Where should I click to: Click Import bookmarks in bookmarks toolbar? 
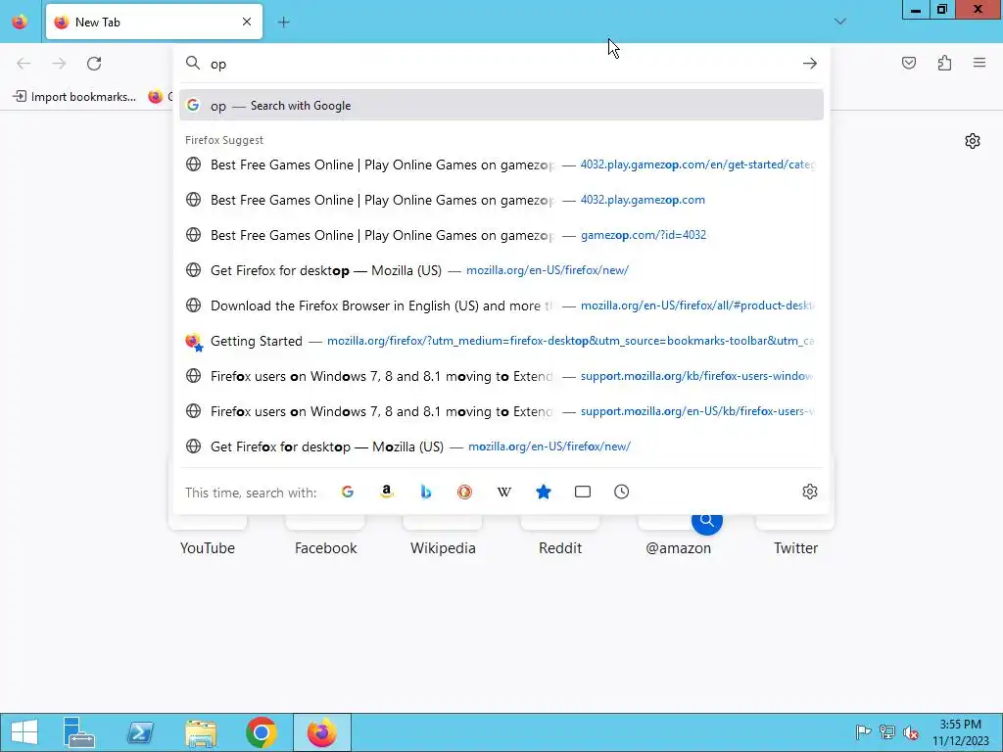74,97
